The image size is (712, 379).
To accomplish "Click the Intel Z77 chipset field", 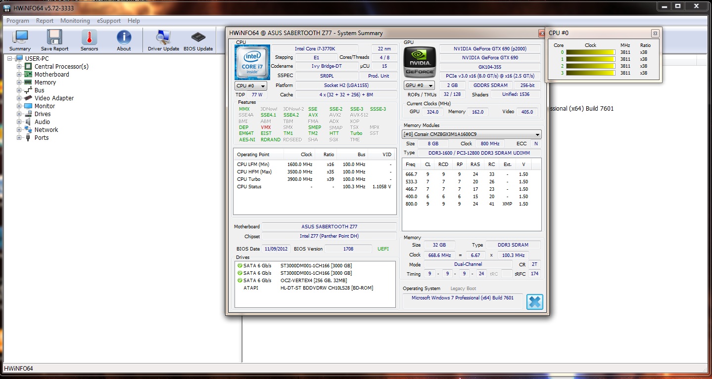I will [x=329, y=236].
